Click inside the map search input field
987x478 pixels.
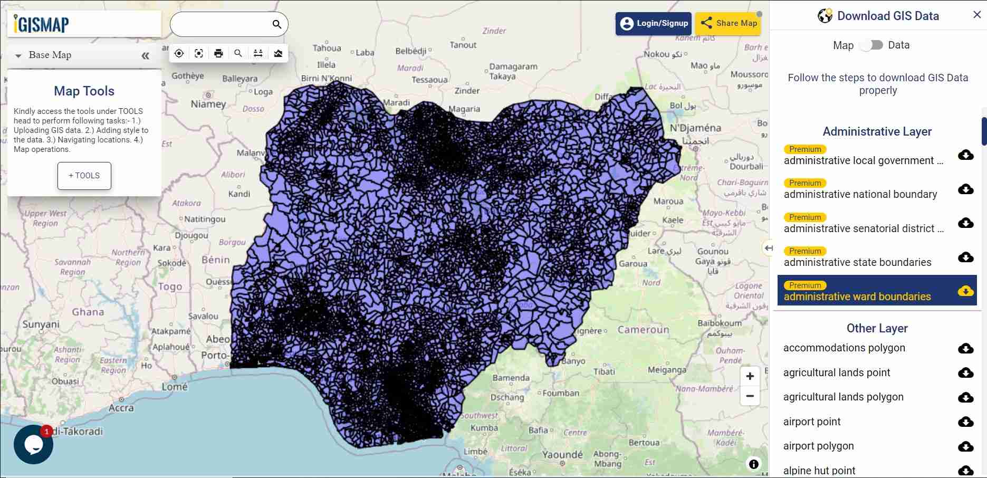point(222,24)
